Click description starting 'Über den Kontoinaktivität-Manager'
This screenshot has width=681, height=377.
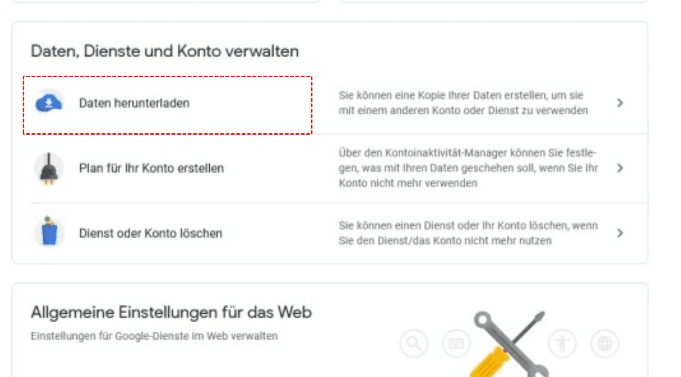pos(468,168)
